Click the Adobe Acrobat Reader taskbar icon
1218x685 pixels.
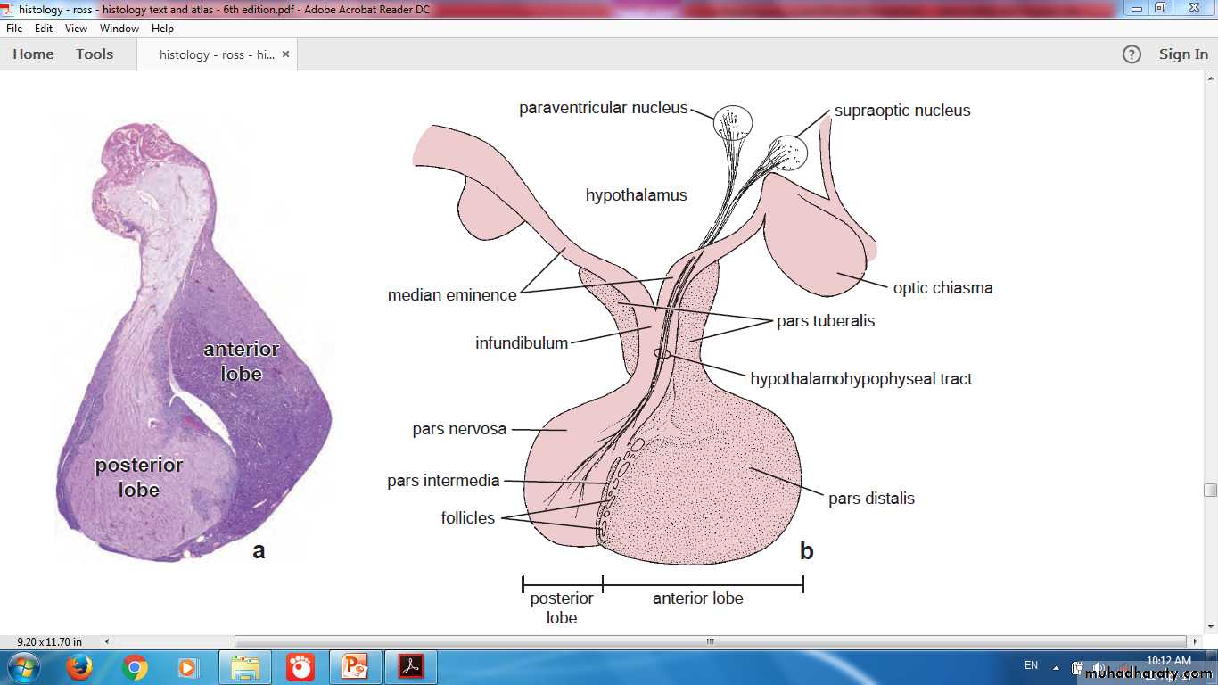pos(410,666)
